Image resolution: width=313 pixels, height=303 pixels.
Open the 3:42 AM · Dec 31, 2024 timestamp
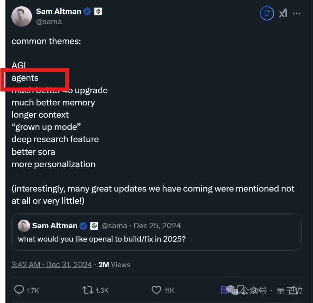pyautogui.click(x=52, y=264)
